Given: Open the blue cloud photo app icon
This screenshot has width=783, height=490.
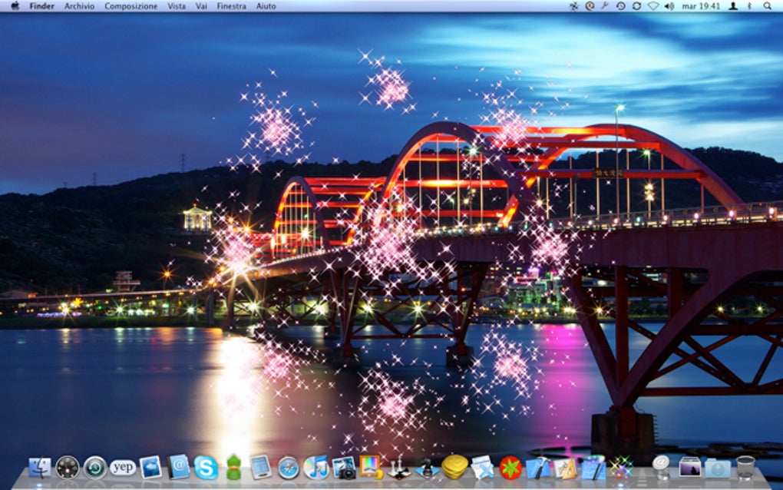Looking at the screenshot, I should pos(150,468).
